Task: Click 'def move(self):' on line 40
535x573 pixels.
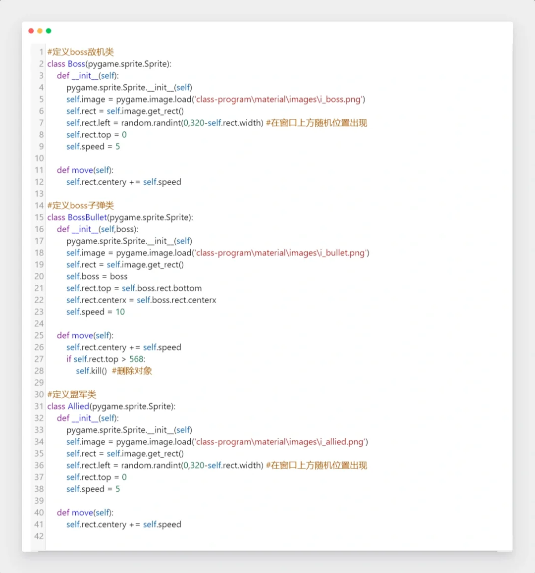Action: (85, 513)
